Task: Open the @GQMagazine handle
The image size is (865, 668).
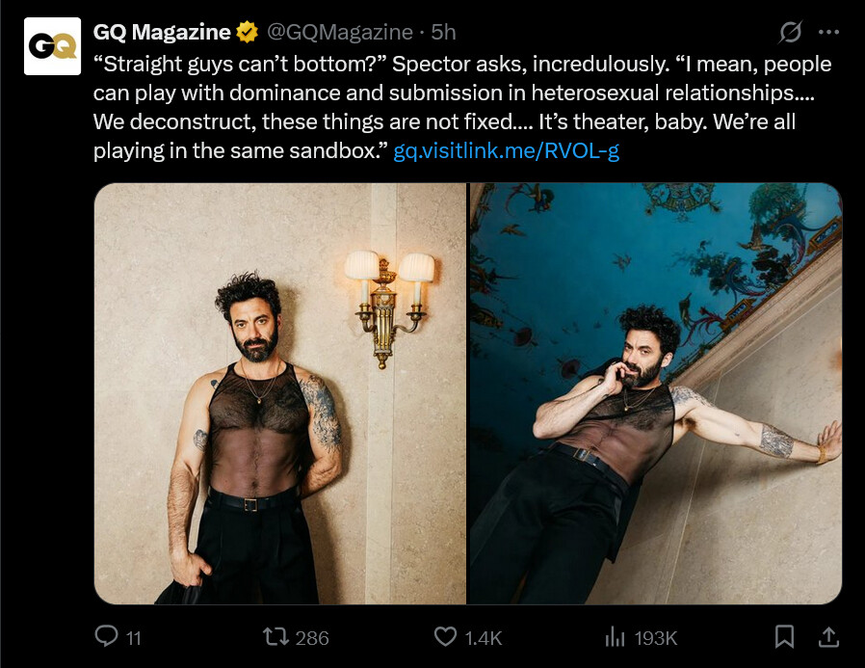Action: (340, 32)
